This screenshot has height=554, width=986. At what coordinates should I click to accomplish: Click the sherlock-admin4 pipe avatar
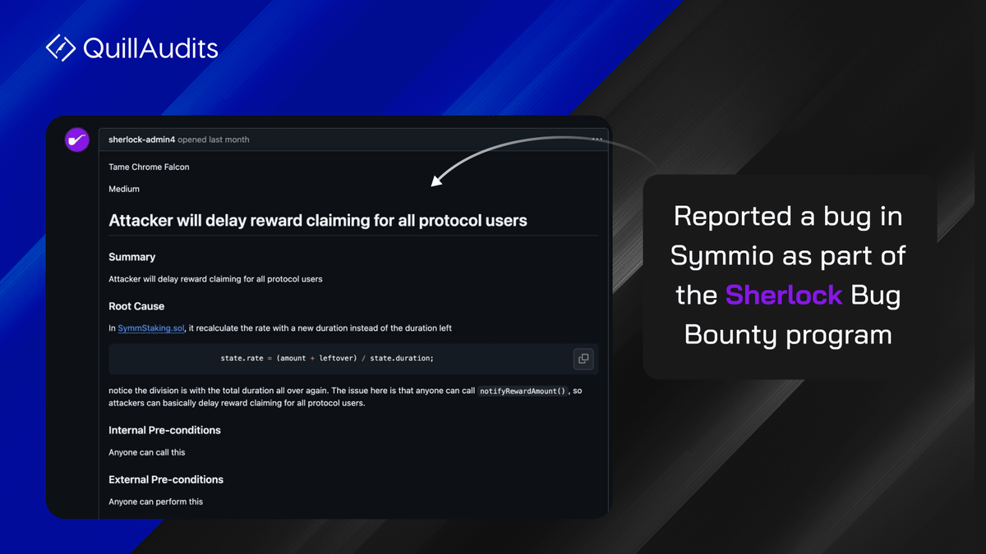(76, 140)
